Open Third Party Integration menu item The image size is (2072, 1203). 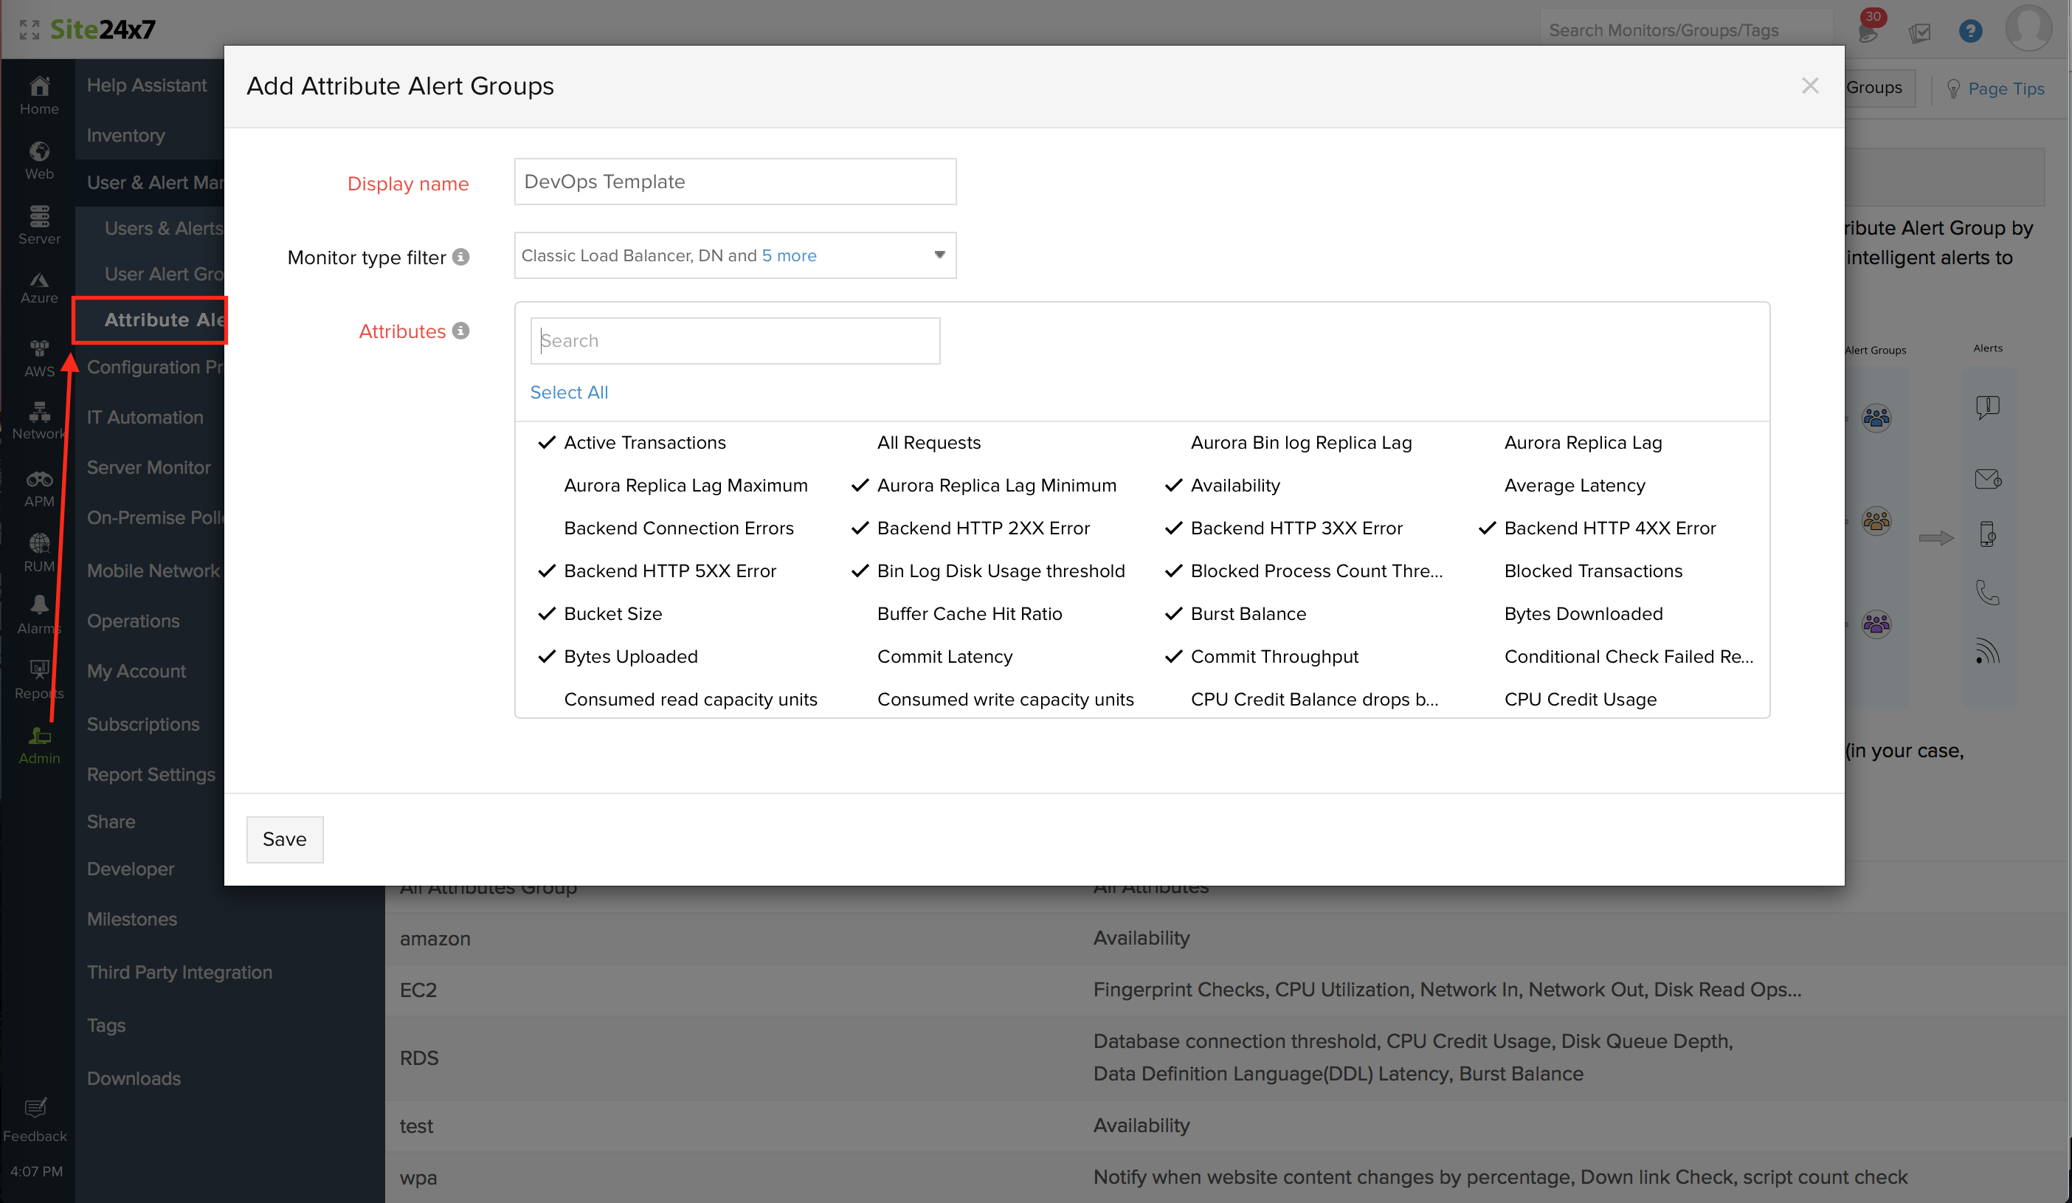point(179,972)
